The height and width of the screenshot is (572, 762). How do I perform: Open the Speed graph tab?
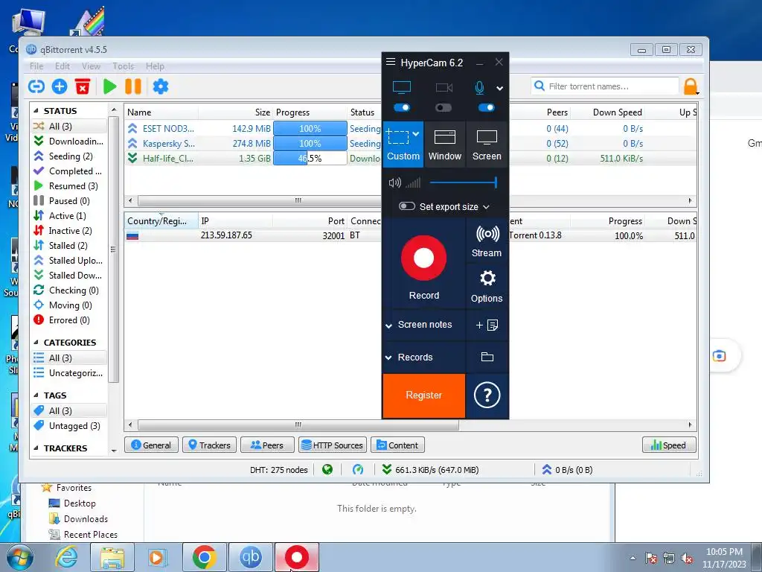[x=669, y=445]
